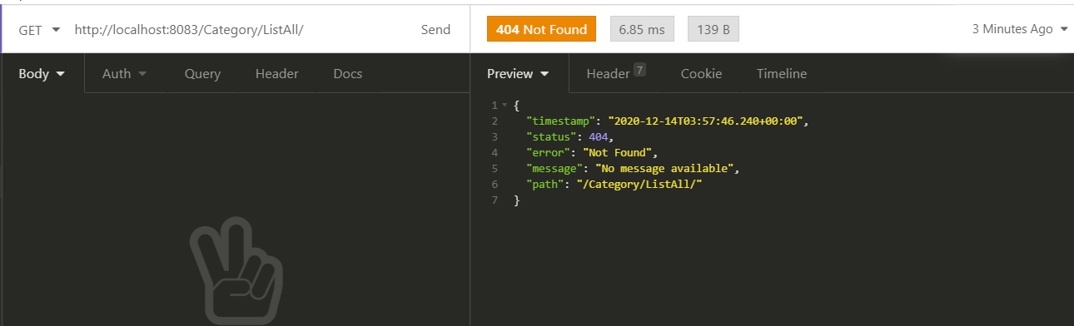Click the 139 B response size tag
The width and height of the screenshot is (1074, 326).
tap(714, 29)
